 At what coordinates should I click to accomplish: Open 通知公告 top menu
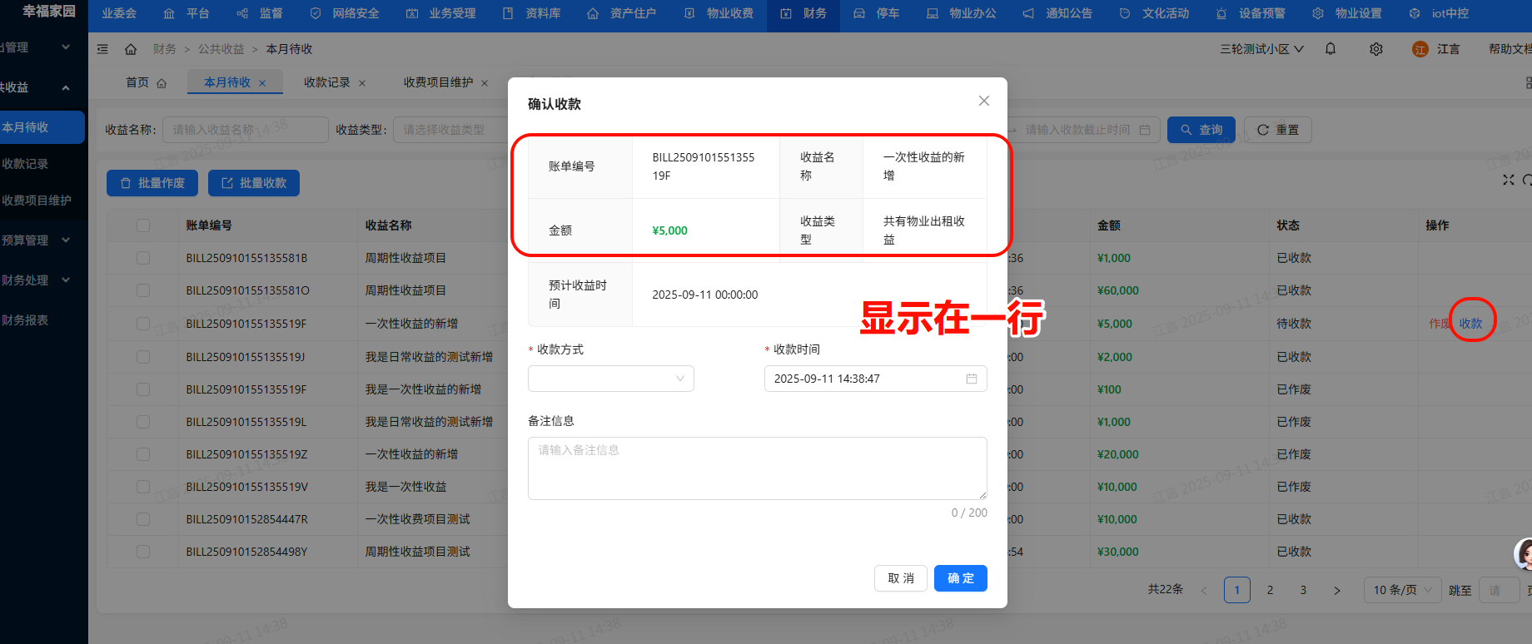click(x=1058, y=13)
